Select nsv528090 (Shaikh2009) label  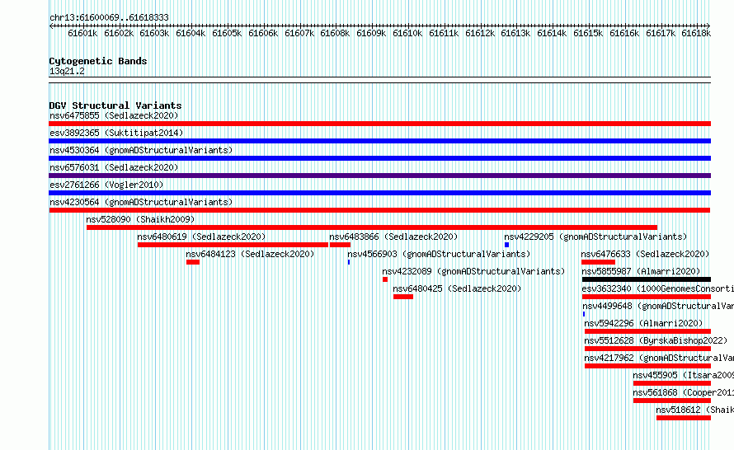tap(140, 219)
